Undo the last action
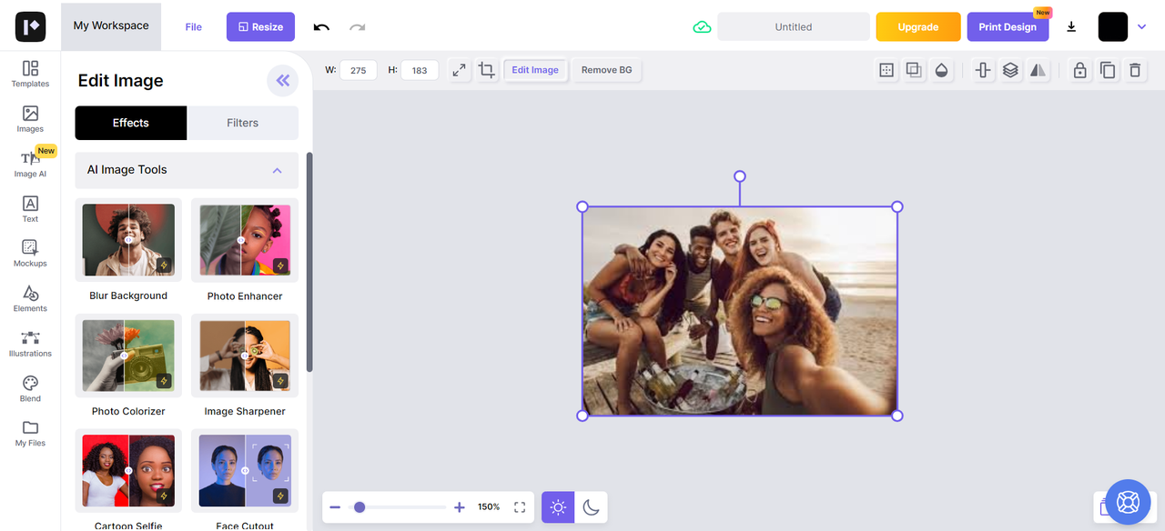The image size is (1165, 531). 321,27
